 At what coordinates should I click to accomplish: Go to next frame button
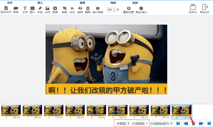(x=201, y=123)
